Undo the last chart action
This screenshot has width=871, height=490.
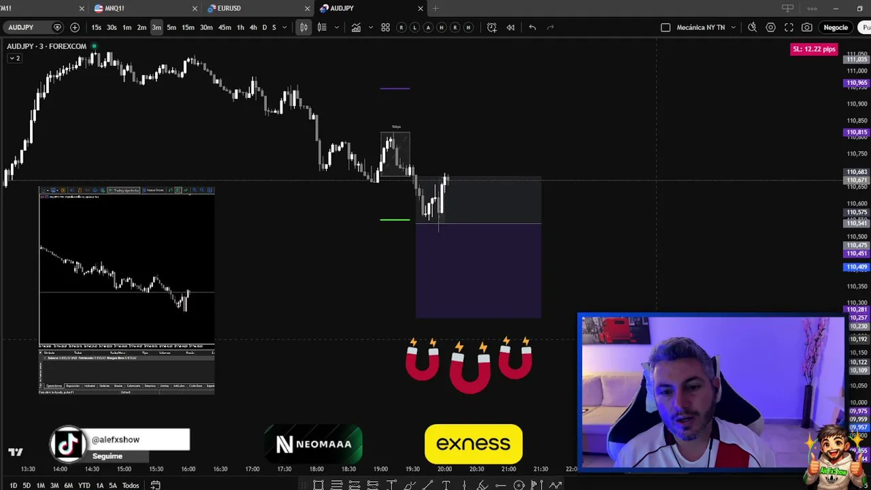click(x=532, y=27)
